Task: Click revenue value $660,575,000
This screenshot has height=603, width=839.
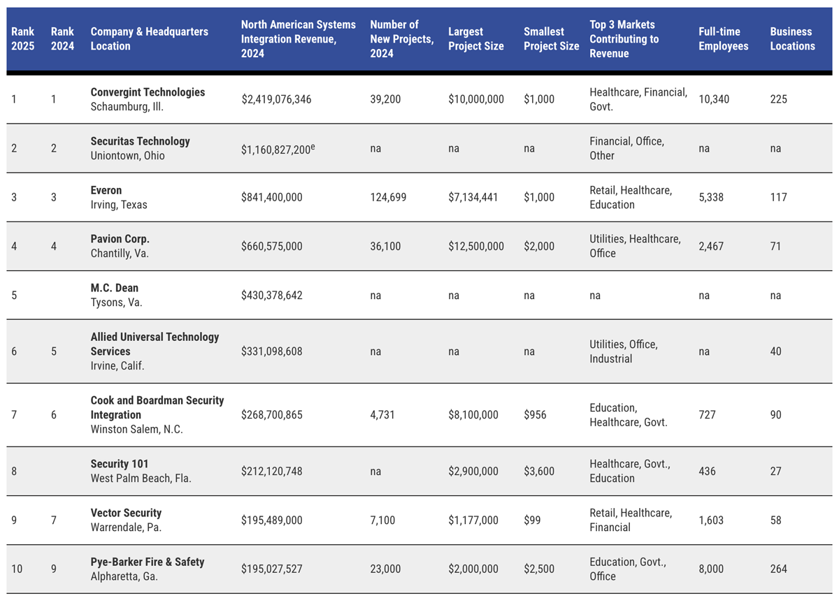Action: [272, 247]
